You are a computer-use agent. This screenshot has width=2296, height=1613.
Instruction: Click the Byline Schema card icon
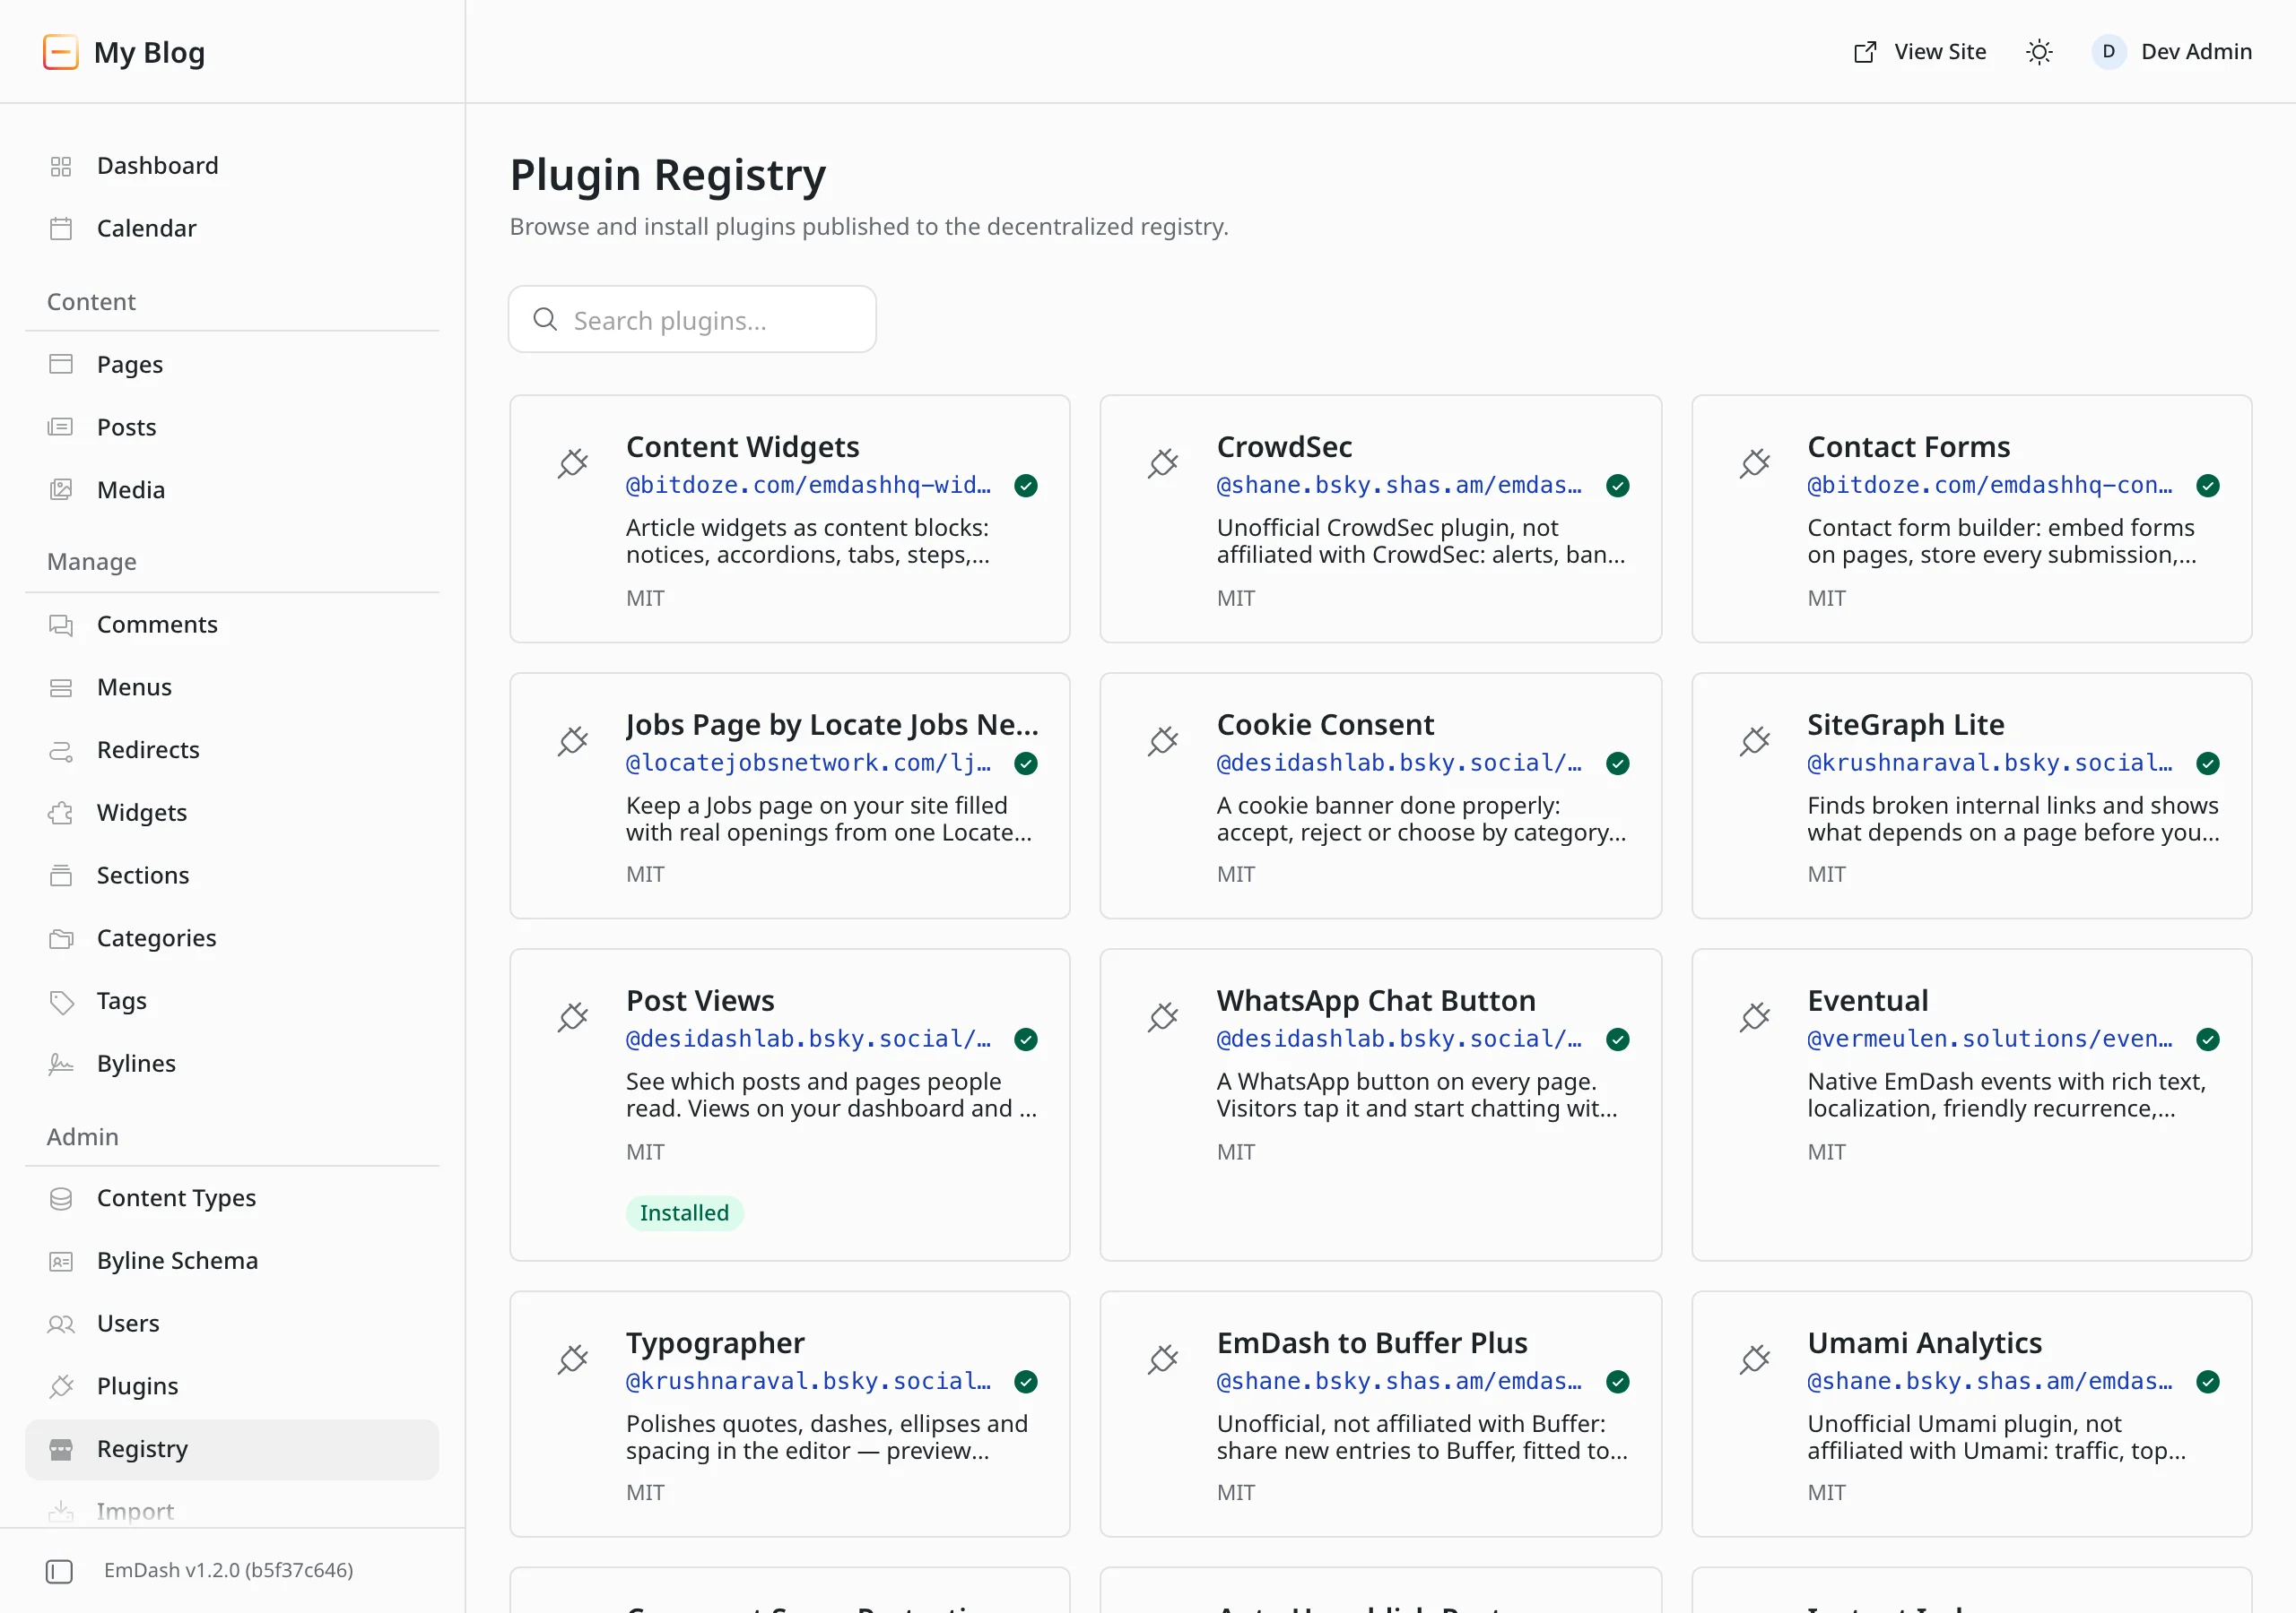pos(61,1263)
